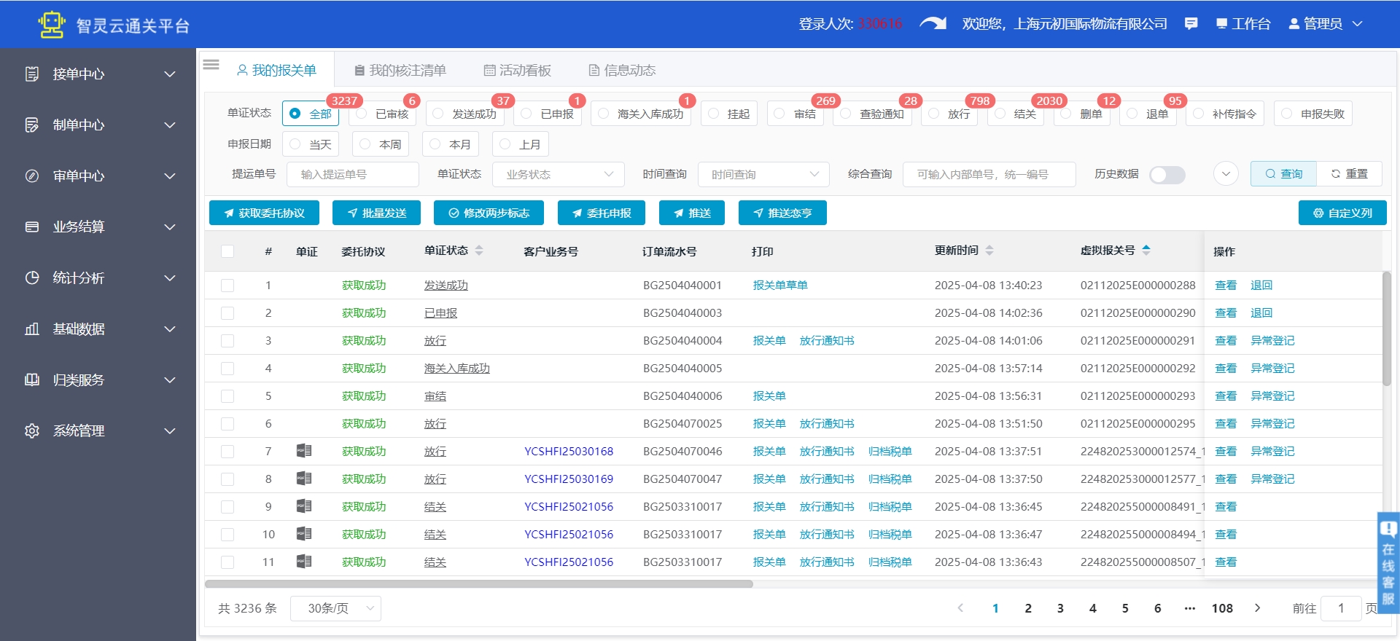
Task: Click the 统计分析 sidebar icon
Action: tap(32, 278)
